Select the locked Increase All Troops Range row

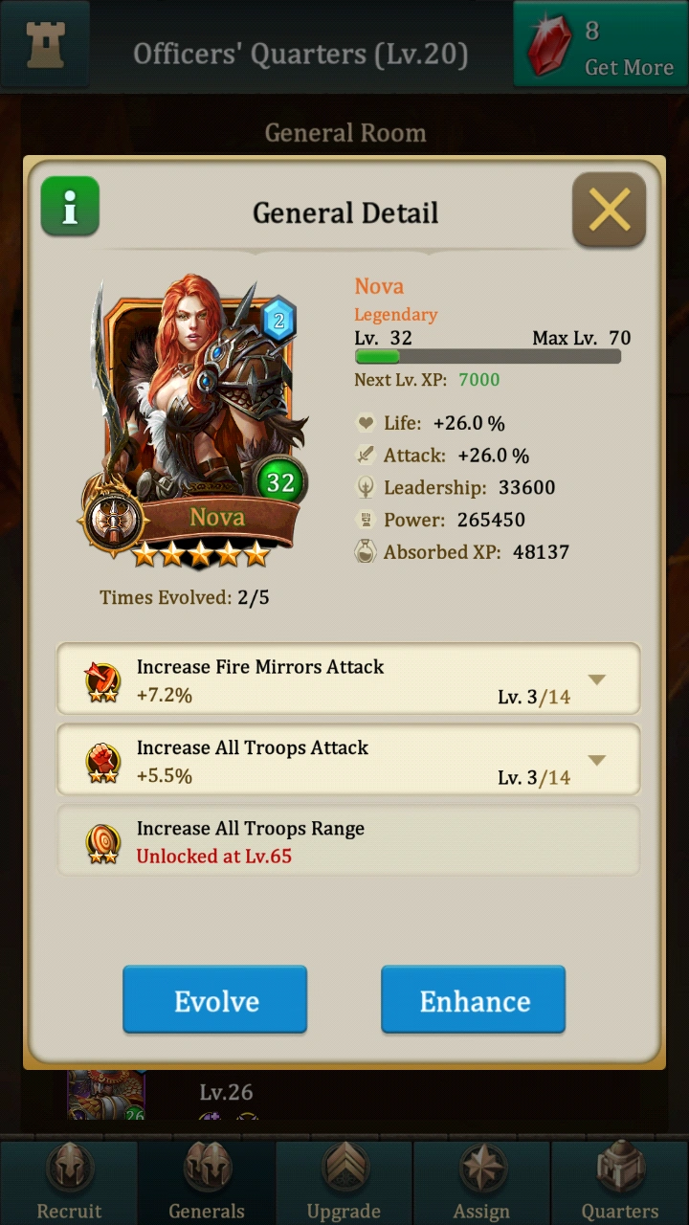coord(348,841)
